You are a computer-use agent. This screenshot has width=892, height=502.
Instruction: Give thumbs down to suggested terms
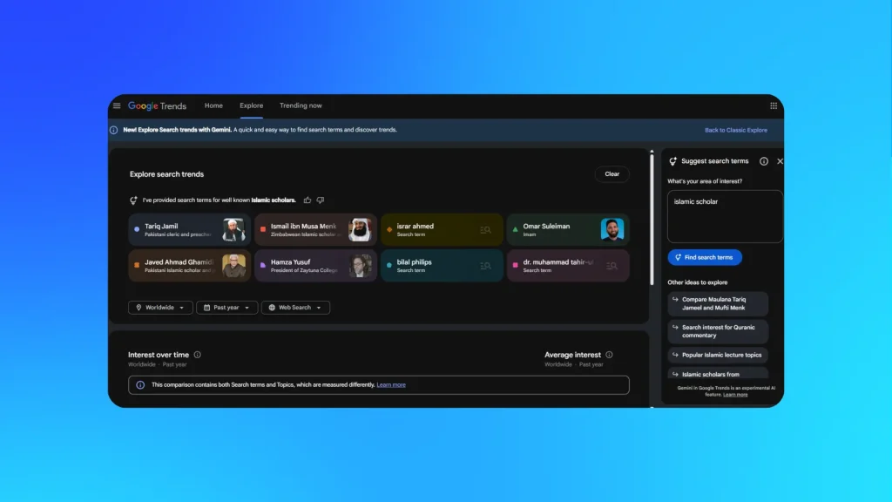(321, 200)
